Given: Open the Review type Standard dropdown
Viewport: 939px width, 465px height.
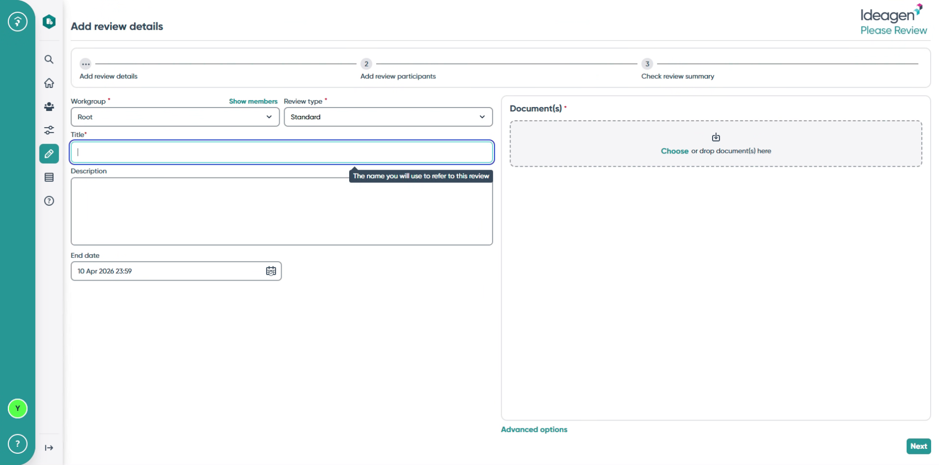Looking at the screenshot, I should click(x=388, y=117).
